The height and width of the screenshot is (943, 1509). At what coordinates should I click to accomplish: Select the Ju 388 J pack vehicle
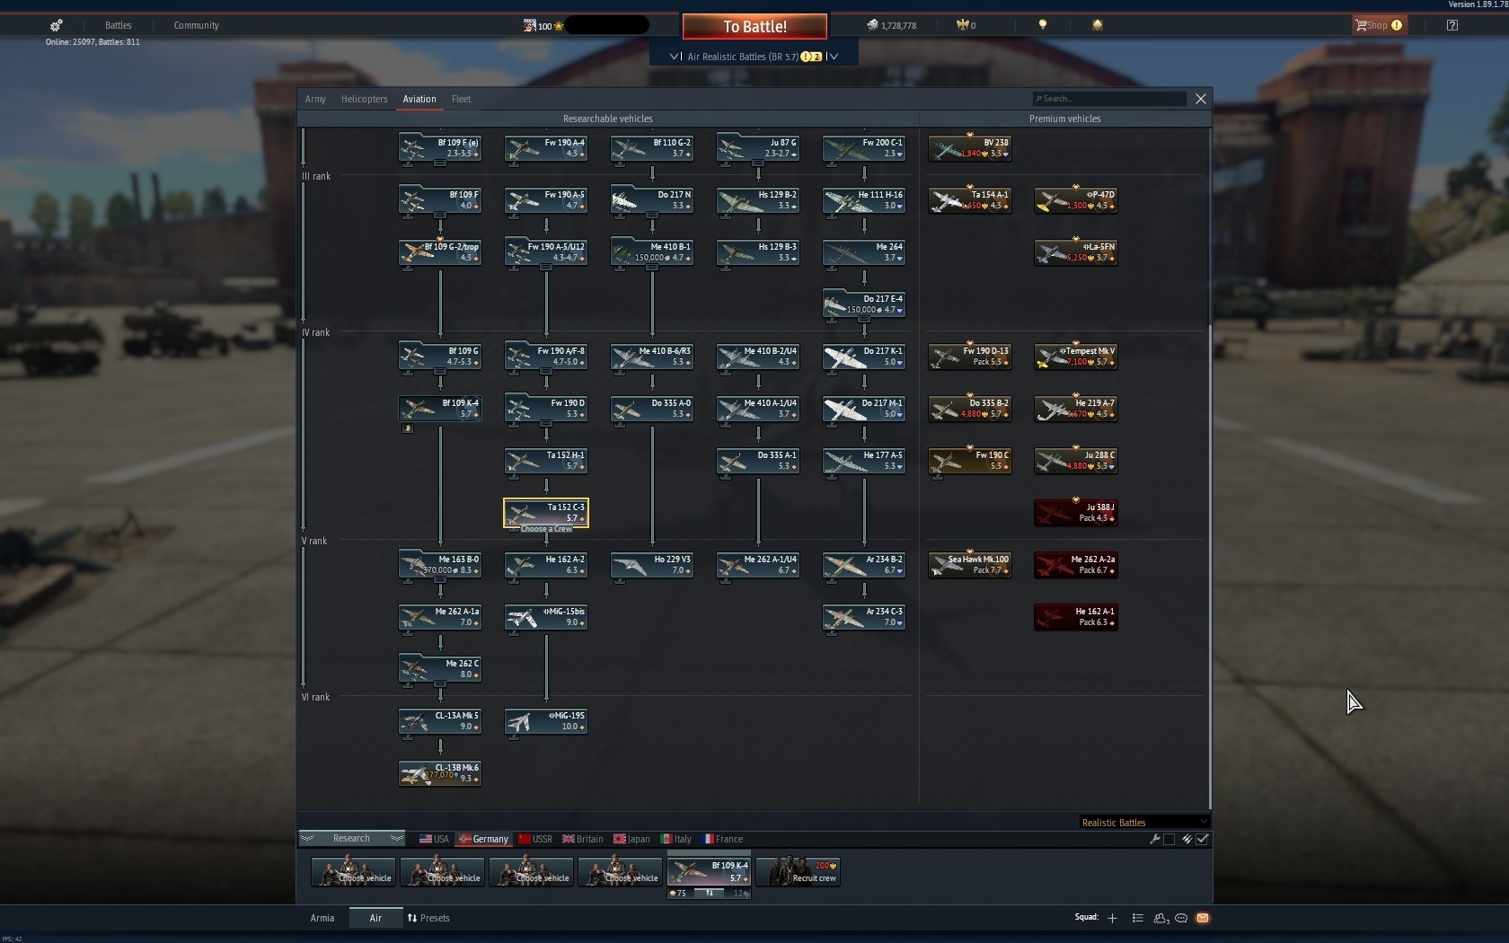[1076, 513]
